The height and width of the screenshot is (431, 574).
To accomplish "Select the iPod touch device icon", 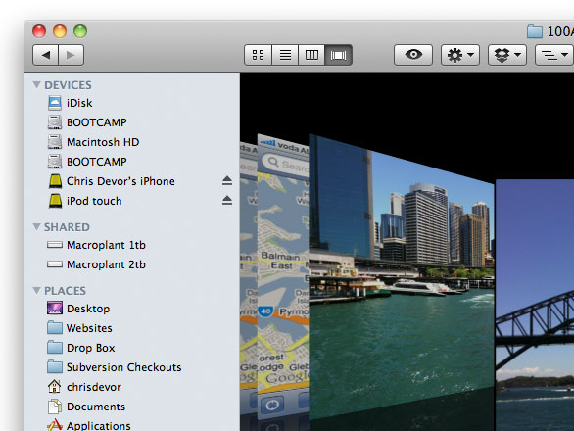I will 55,201.
